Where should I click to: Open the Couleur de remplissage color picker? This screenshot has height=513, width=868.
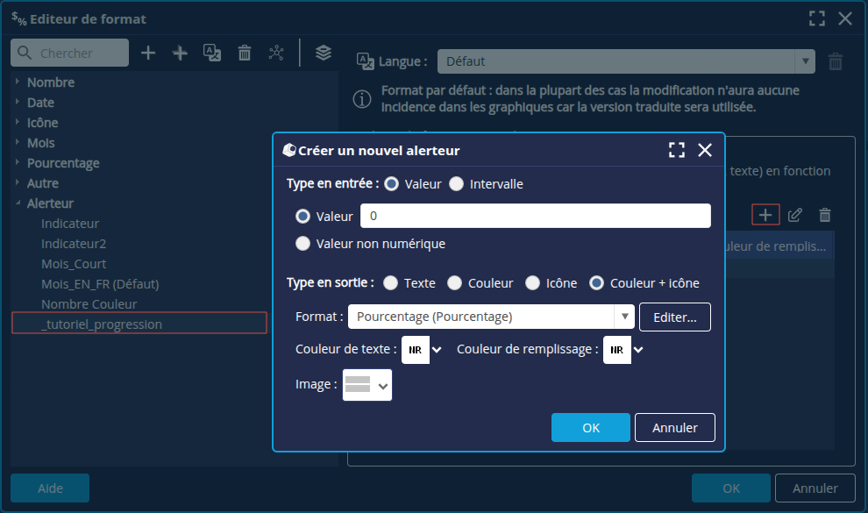[623, 349]
